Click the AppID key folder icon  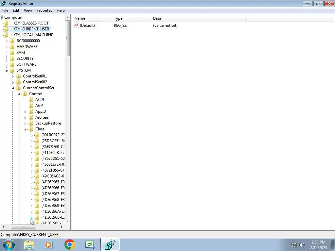pos(31,111)
